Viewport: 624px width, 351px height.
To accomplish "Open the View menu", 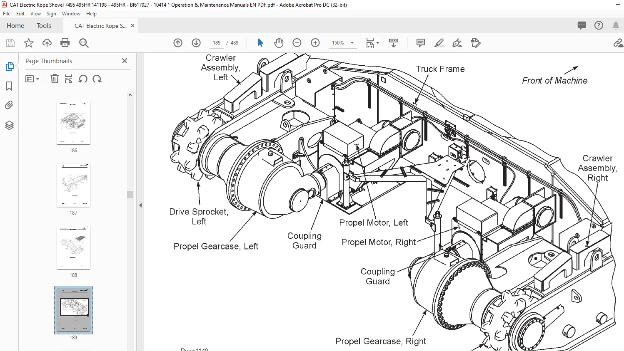I will click(35, 14).
